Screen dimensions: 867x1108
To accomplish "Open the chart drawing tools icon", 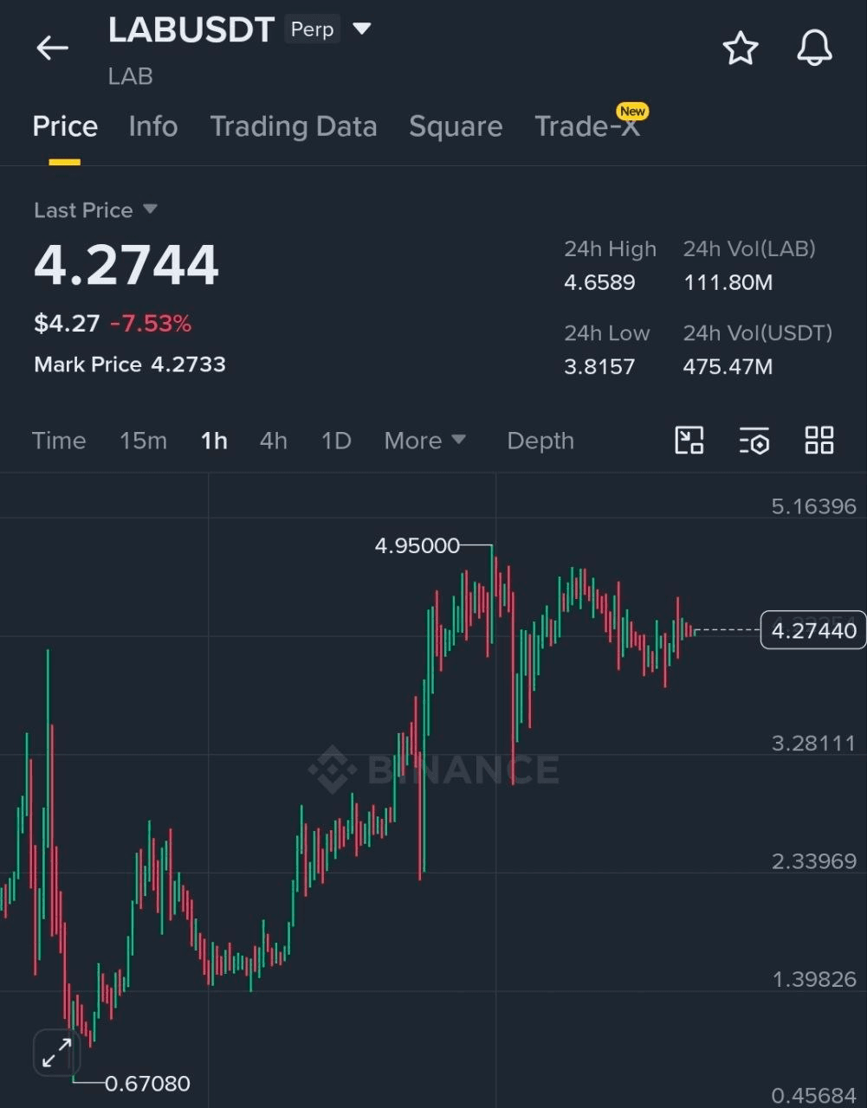I will coord(689,441).
